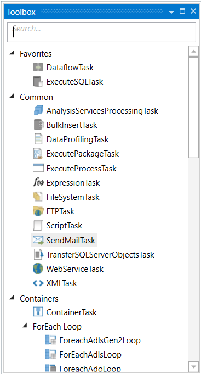
Task: Click the AnalysisServicesProcessingTask cube icon
Action: (x=38, y=111)
